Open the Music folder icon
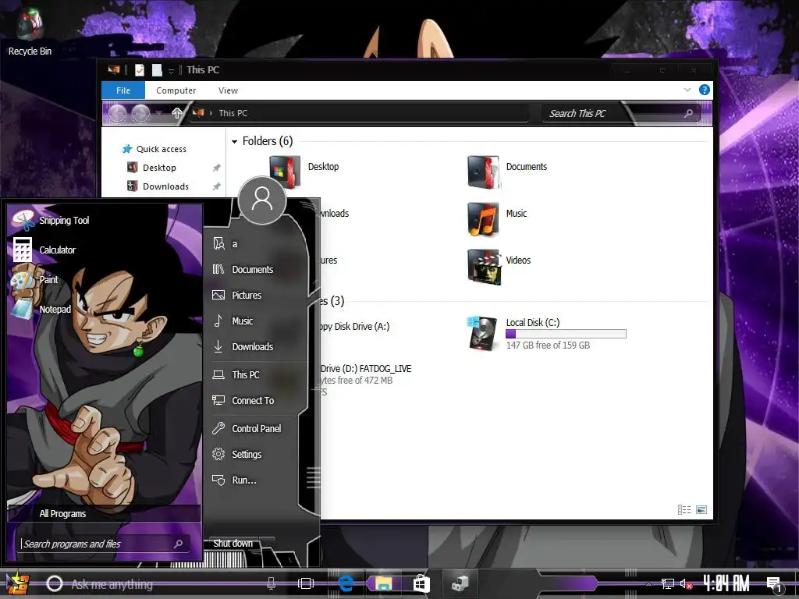This screenshot has width=799, height=599. (x=483, y=219)
